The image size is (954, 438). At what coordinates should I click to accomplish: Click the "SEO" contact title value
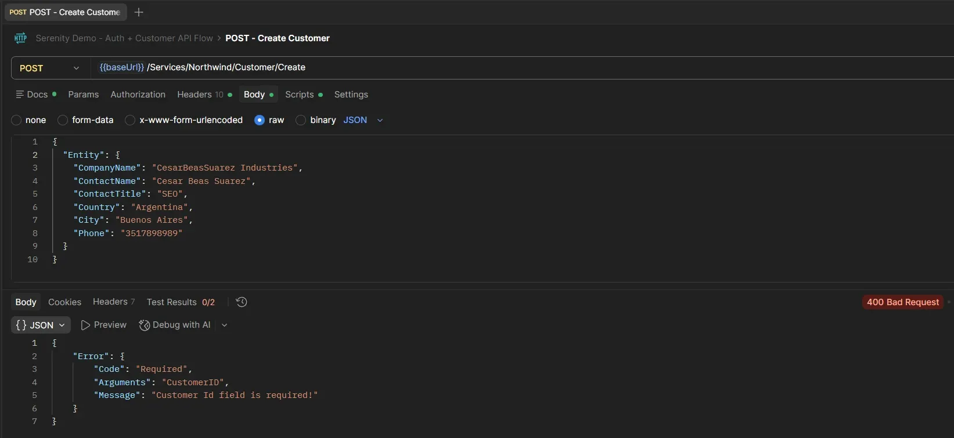[170, 194]
